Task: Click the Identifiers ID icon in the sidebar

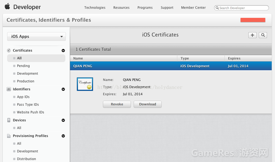Action: tap(9, 89)
